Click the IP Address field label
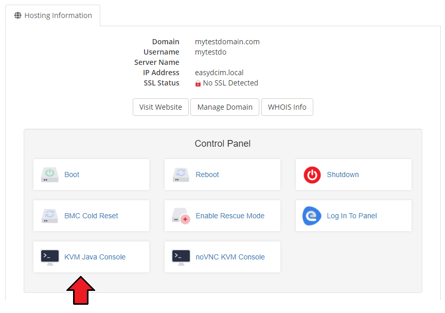The height and width of the screenshot is (313, 445). (161, 73)
